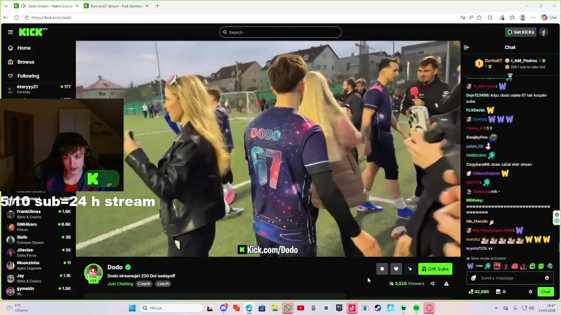Click Dortis67 top gifter in chat
This screenshot has height=315, width=561.
point(493,61)
